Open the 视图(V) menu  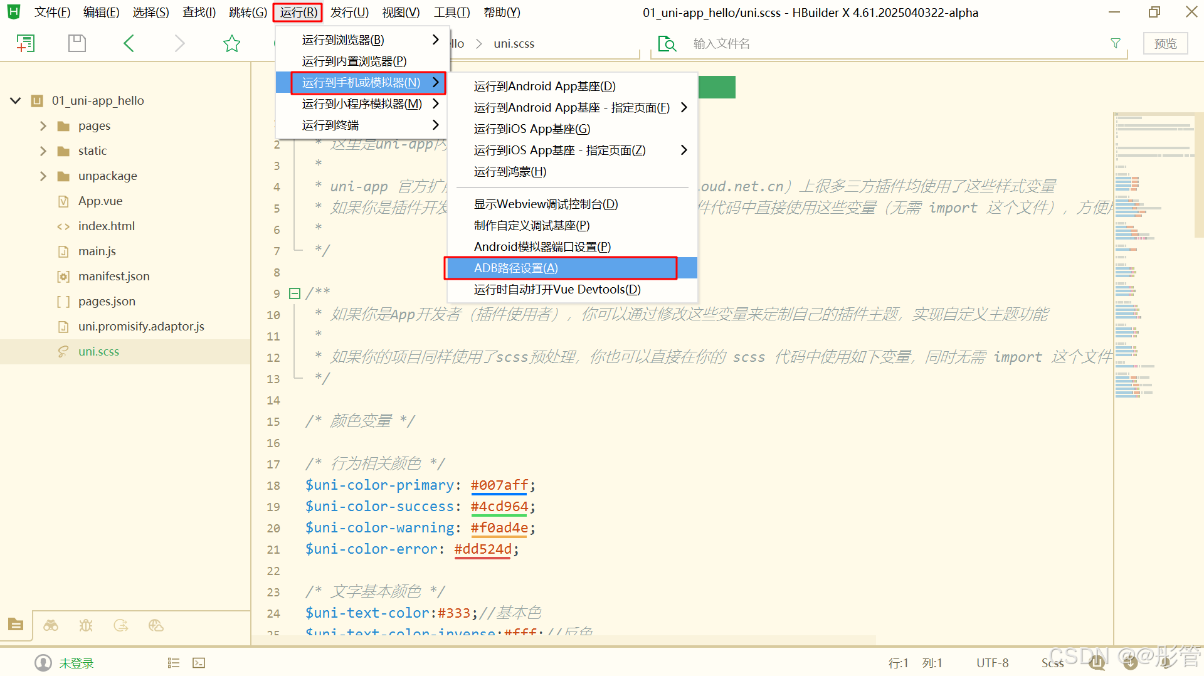[x=401, y=13]
